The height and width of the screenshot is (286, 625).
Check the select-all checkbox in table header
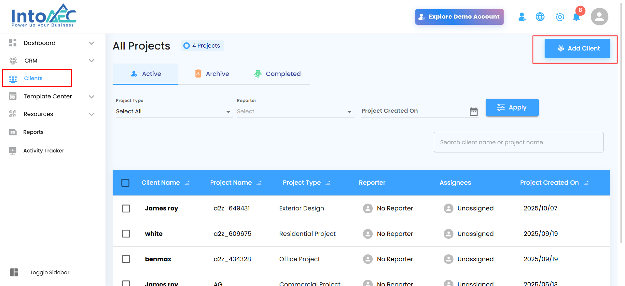125,183
